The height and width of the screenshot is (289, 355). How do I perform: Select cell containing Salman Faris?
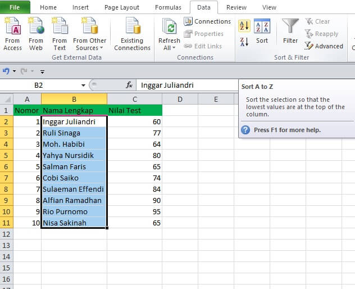point(74,166)
